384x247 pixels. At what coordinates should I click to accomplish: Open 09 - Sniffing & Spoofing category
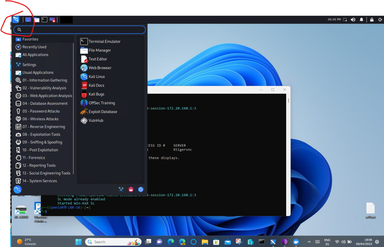click(x=44, y=142)
